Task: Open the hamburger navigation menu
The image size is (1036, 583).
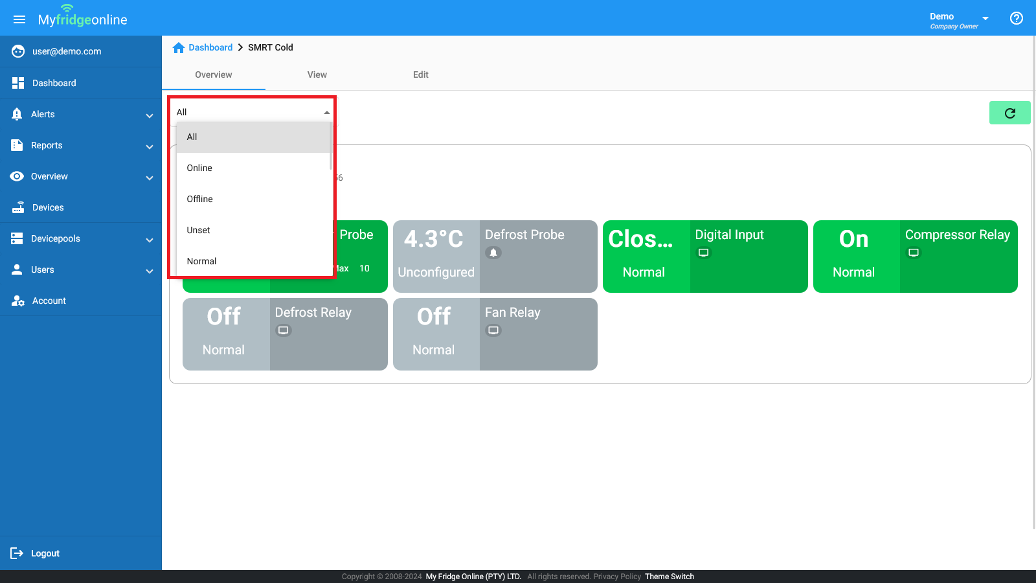Action: [19, 18]
